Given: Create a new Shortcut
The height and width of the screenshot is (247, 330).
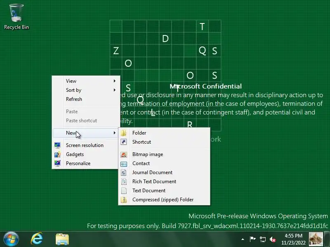Looking at the screenshot, I should coord(164,142).
